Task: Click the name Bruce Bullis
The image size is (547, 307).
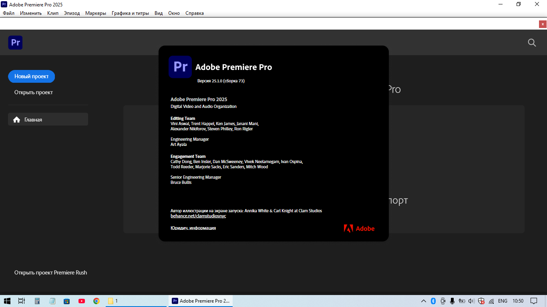Action: coord(181,182)
